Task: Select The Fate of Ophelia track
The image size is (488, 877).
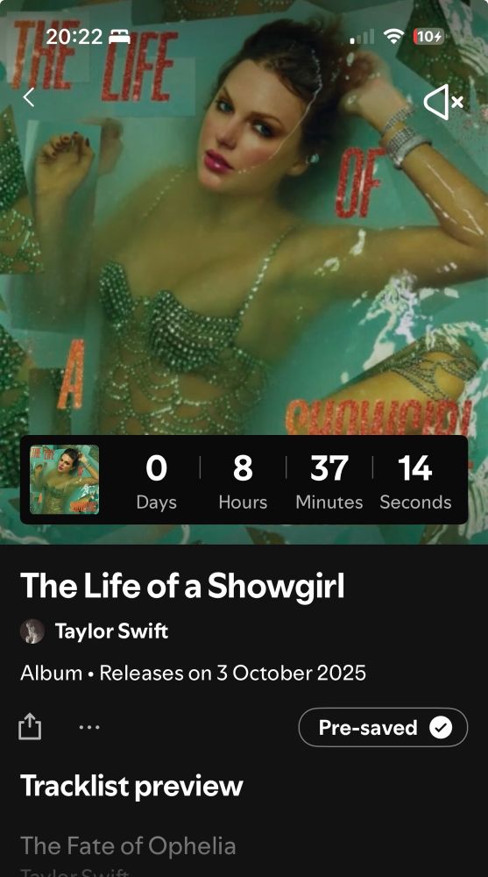Action: pyautogui.click(x=128, y=845)
